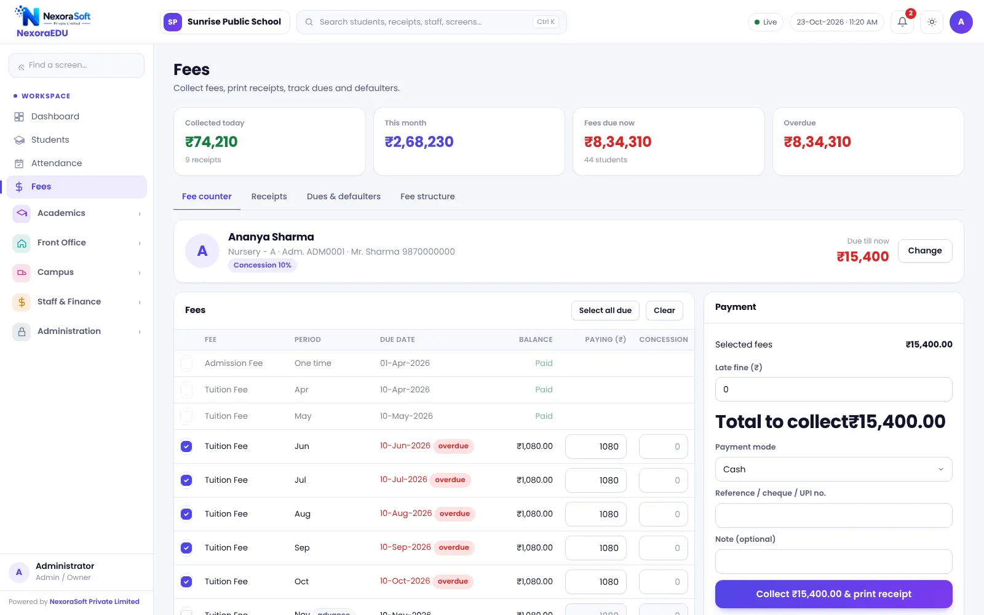Click the Campus bus icon

click(22, 272)
